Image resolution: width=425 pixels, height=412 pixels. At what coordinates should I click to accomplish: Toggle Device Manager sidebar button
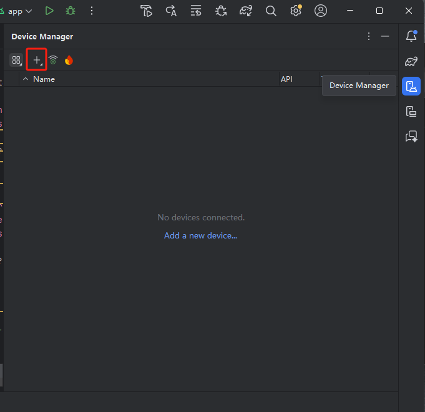tap(411, 86)
